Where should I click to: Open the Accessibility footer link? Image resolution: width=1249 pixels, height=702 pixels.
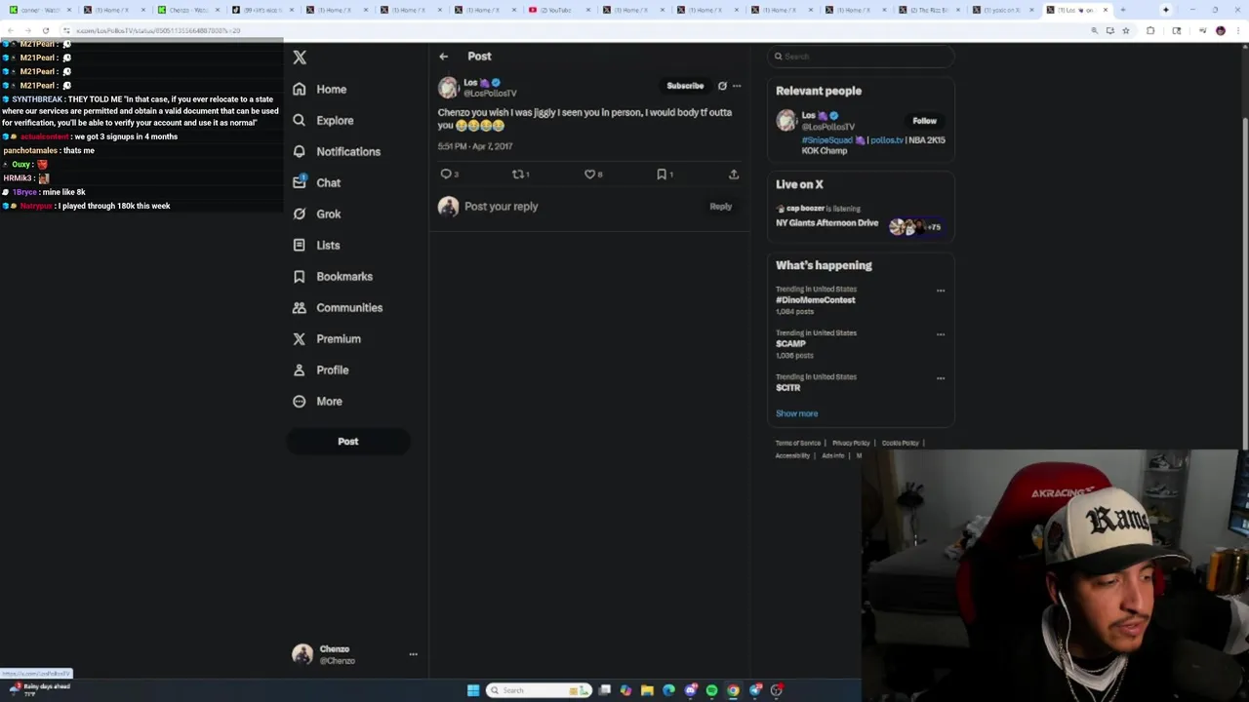tap(792, 456)
